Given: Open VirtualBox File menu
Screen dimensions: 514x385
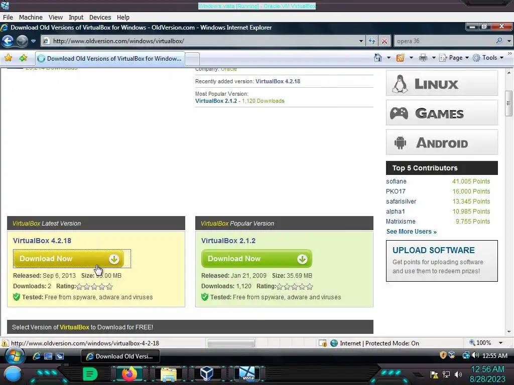Looking at the screenshot, I should pos(8,18).
